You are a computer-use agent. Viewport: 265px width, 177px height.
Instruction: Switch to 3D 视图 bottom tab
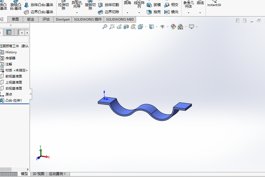click(x=38, y=174)
